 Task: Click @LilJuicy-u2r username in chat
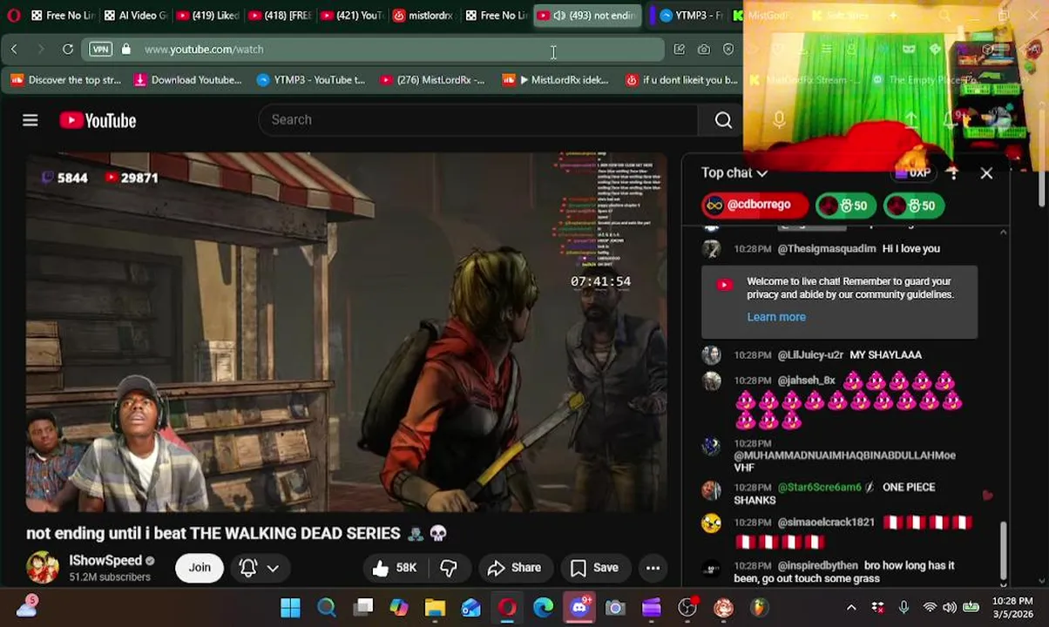tap(810, 355)
